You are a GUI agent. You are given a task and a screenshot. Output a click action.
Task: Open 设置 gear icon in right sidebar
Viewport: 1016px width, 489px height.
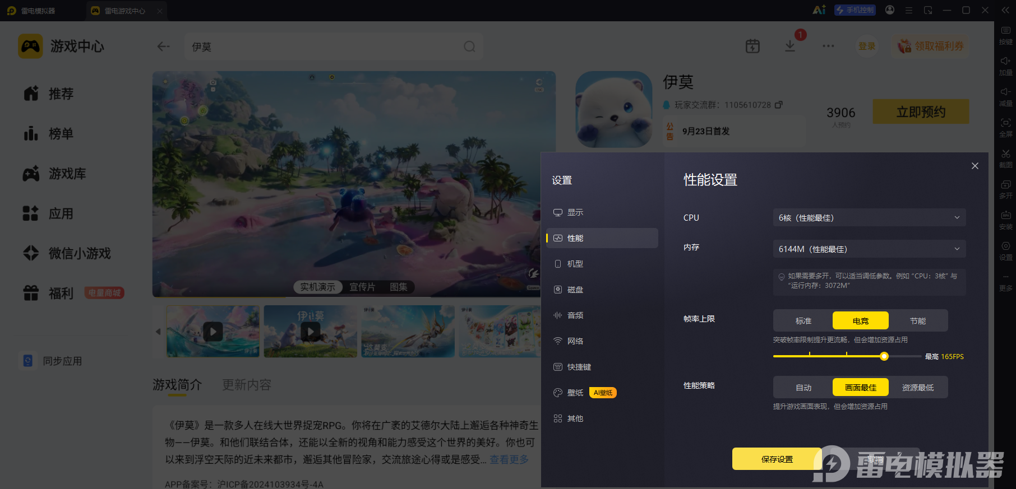(x=1005, y=251)
